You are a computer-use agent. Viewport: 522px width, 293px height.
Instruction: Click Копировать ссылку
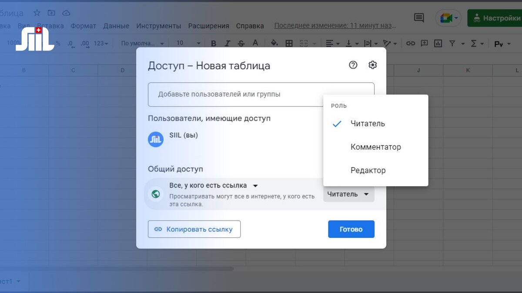click(194, 229)
